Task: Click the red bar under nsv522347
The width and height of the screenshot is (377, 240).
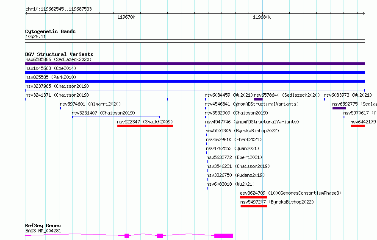Action: click(x=145, y=126)
